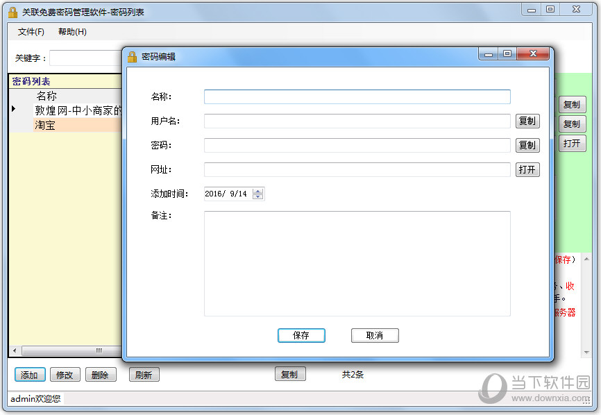Decrease the 添加时间 date with down arrow
The height and width of the screenshot is (415, 601).
coord(258,197)
